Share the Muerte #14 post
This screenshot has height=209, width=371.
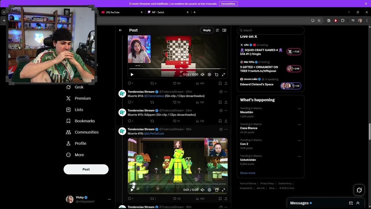[226, 102]
